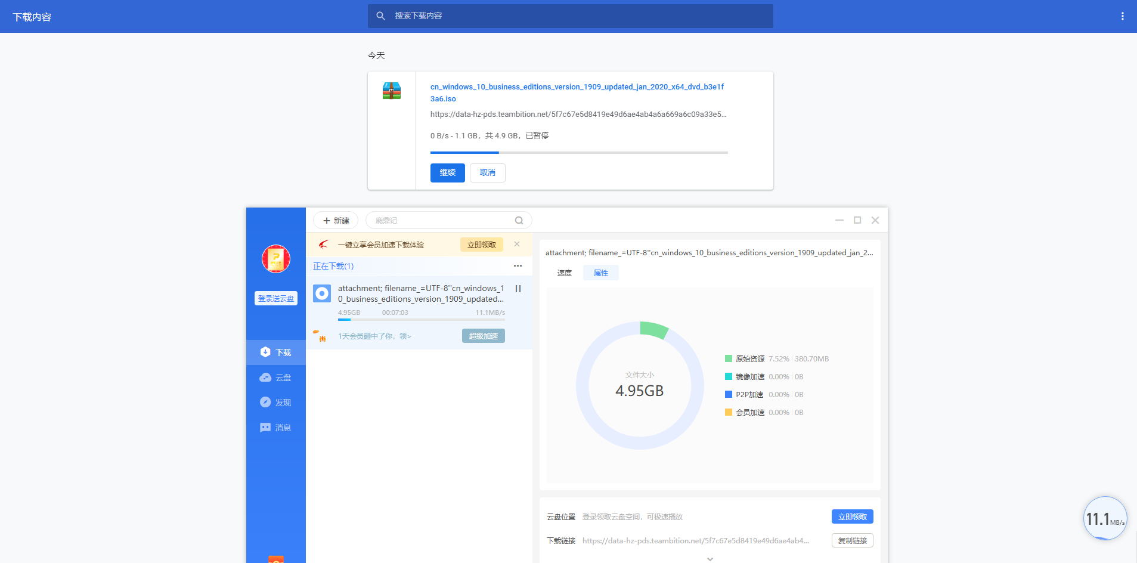Click the Xunlei task progress bar

(x=422, y=320)
